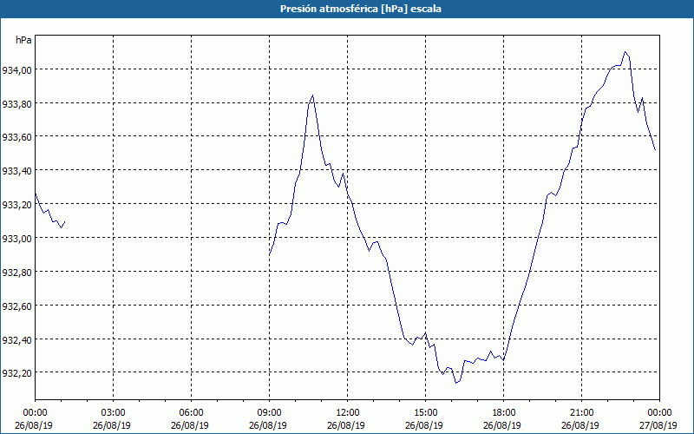
Task: Click the 932,80 y-axis label
Action: pos(16,272)
